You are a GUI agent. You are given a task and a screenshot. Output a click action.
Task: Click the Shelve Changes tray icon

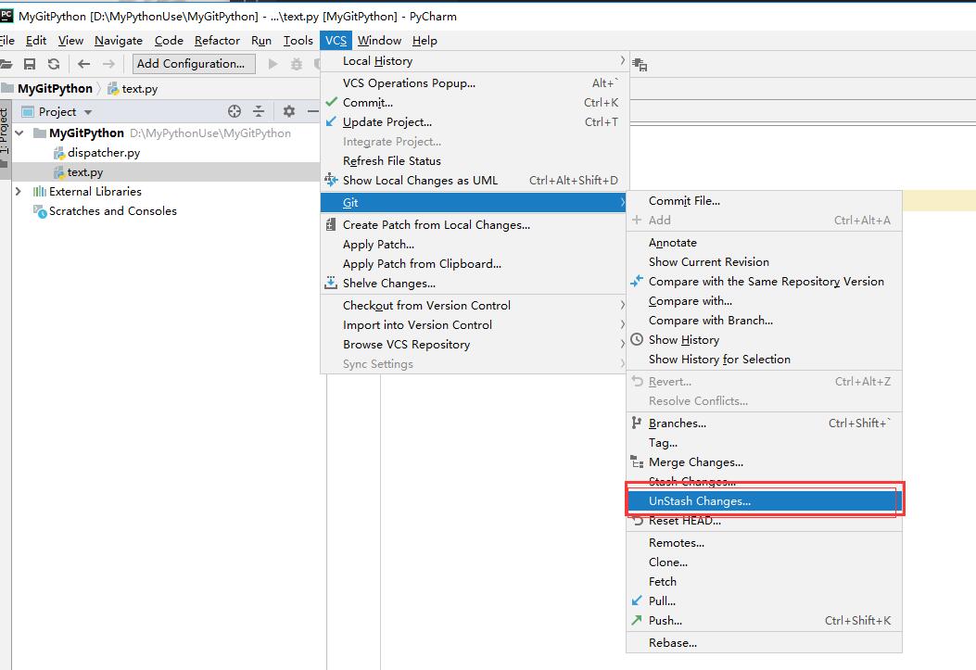tap(331, 283)
